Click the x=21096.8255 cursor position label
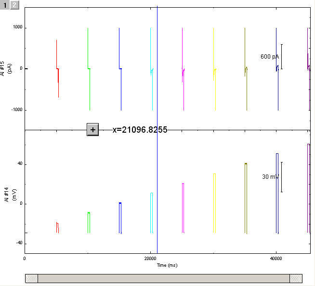The height and width of the screenshot is (286, 315). [140, 130]
